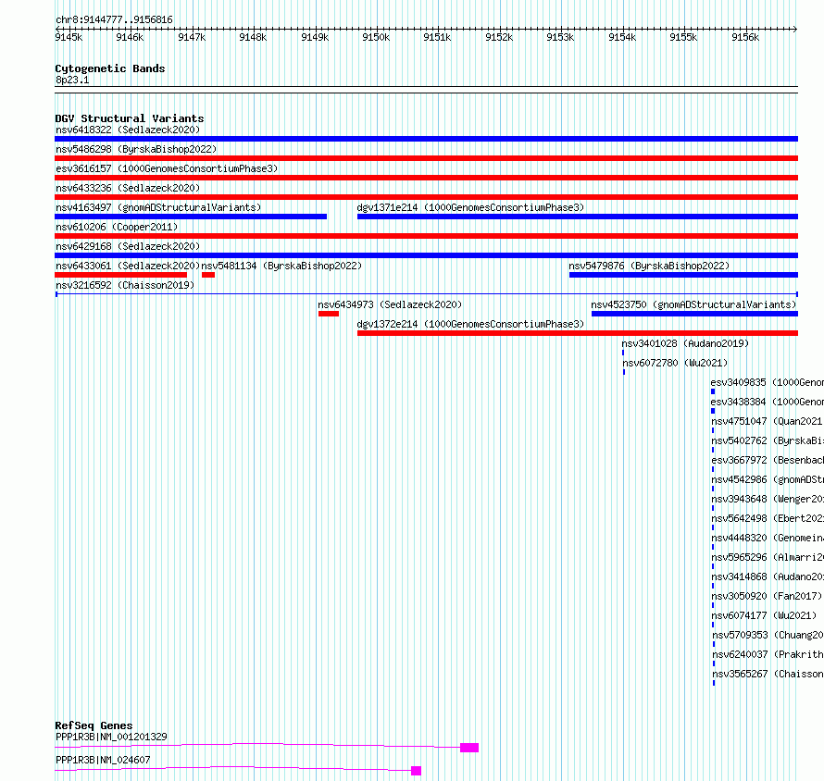Select the small red bar of nsv6434973

tap(329, 314)
